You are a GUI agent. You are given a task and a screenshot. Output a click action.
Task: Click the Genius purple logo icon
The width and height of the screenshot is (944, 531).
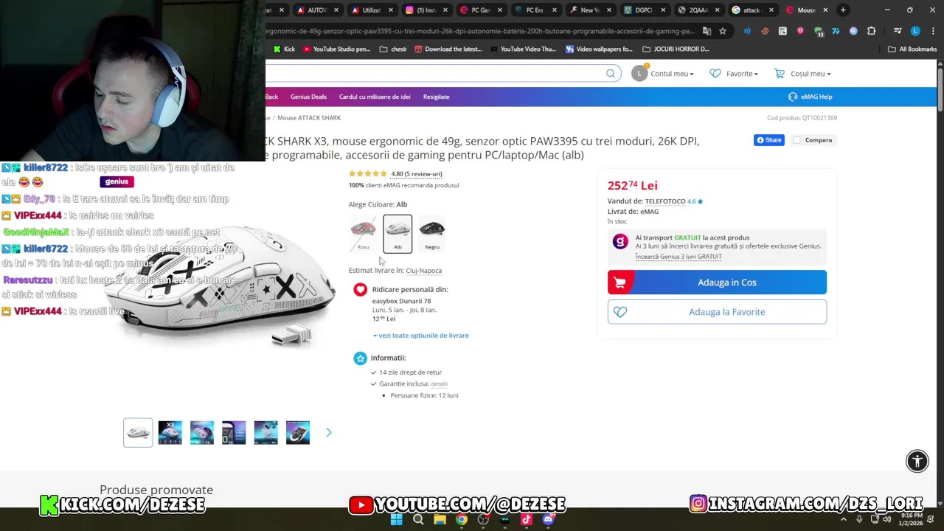(620, 242)
